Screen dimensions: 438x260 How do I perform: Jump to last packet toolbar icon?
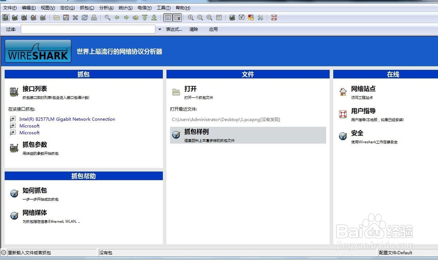154,17
